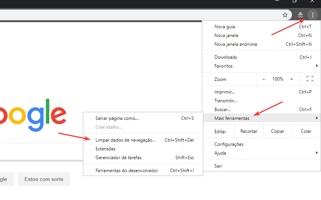Viewport: 321px width, 200px height.
Task: Open Ferramentas do desenvolvedor
Action: click(143, 171)
